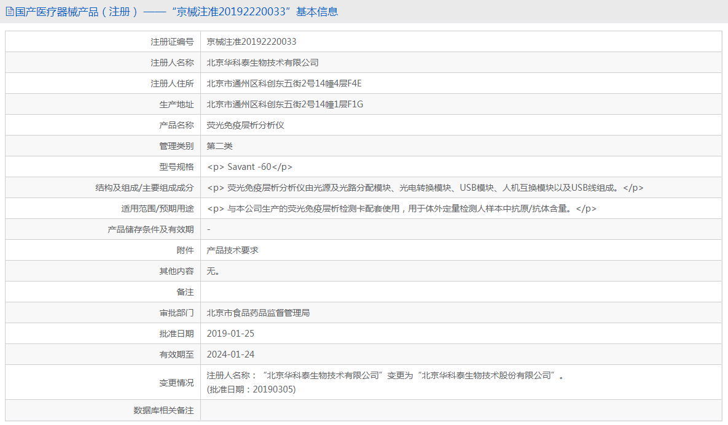Select change approval date (批准日期：20190305)

251,389
